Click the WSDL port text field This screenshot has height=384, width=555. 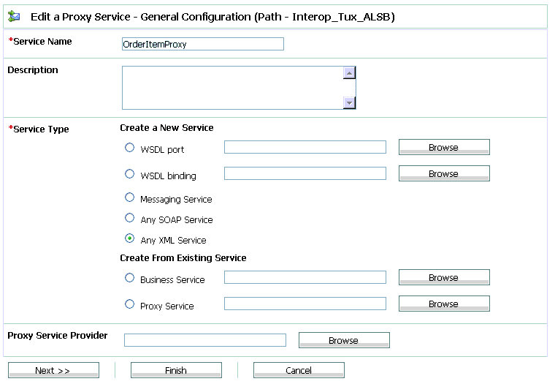click(x=305, y=147)
